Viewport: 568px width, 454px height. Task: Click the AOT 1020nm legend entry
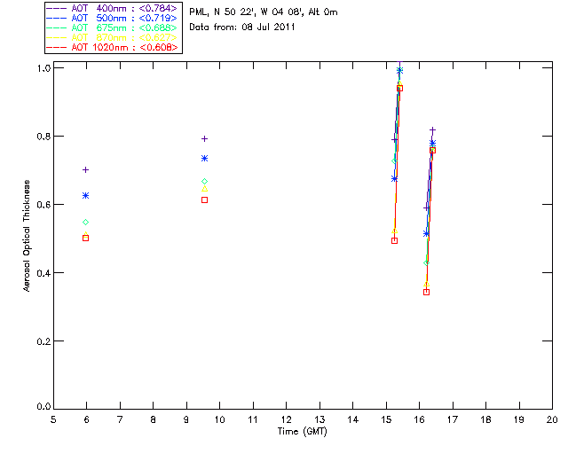tap(112, 47)
